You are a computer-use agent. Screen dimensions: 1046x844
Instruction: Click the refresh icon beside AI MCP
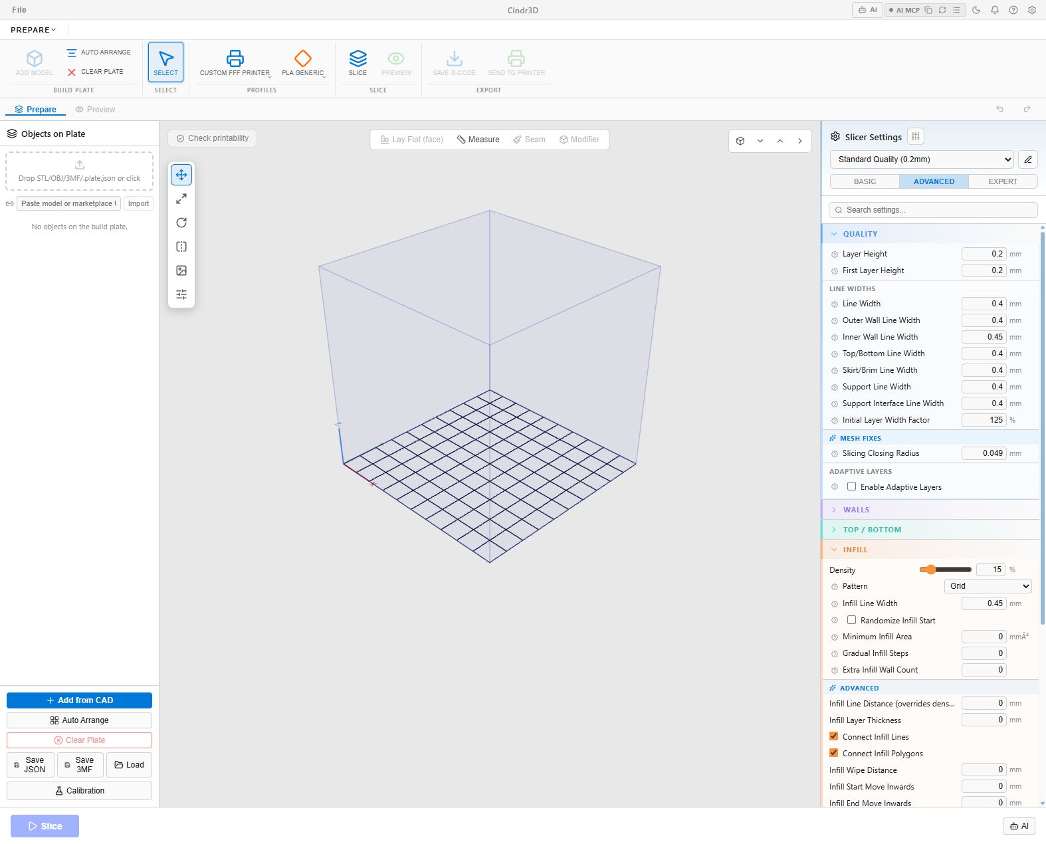click(942, 10)
